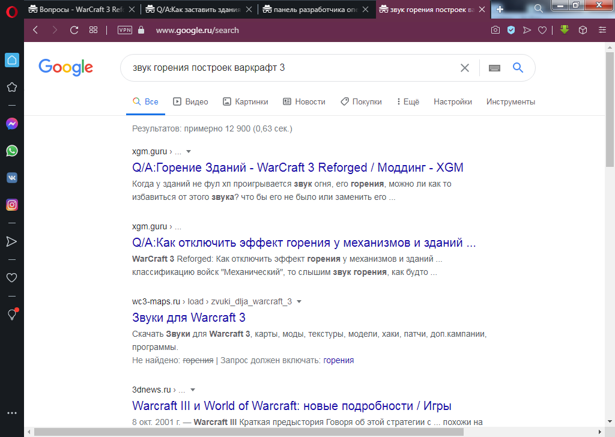Click the horizontal page scrollbar thumb
The image size is (615, 437).
(x=249, y=432)
